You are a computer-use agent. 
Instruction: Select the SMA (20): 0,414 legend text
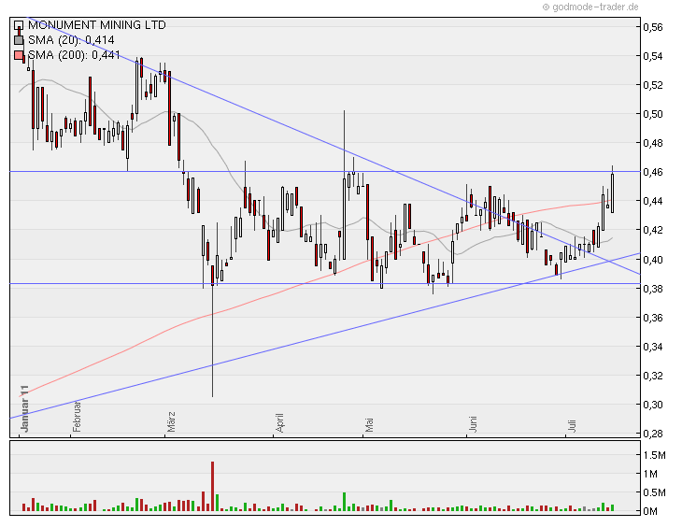[x=71, y=40]
